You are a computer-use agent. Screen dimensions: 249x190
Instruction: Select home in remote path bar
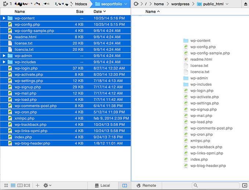(159, 4)
